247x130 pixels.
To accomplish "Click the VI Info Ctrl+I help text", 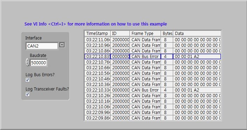I will click(x=96, y=24).
